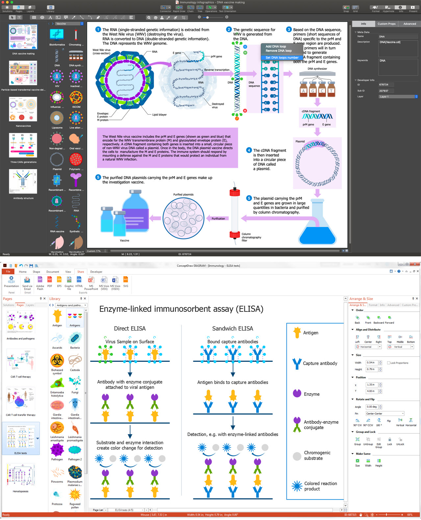Select the Liposome library shape
This screenshot has height=520, width=421.
point(57,120)
